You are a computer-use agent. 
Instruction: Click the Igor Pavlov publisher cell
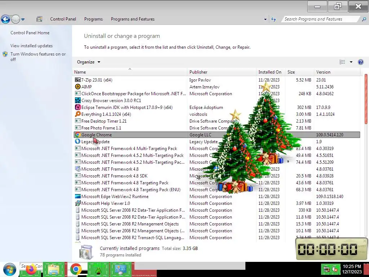200,80
